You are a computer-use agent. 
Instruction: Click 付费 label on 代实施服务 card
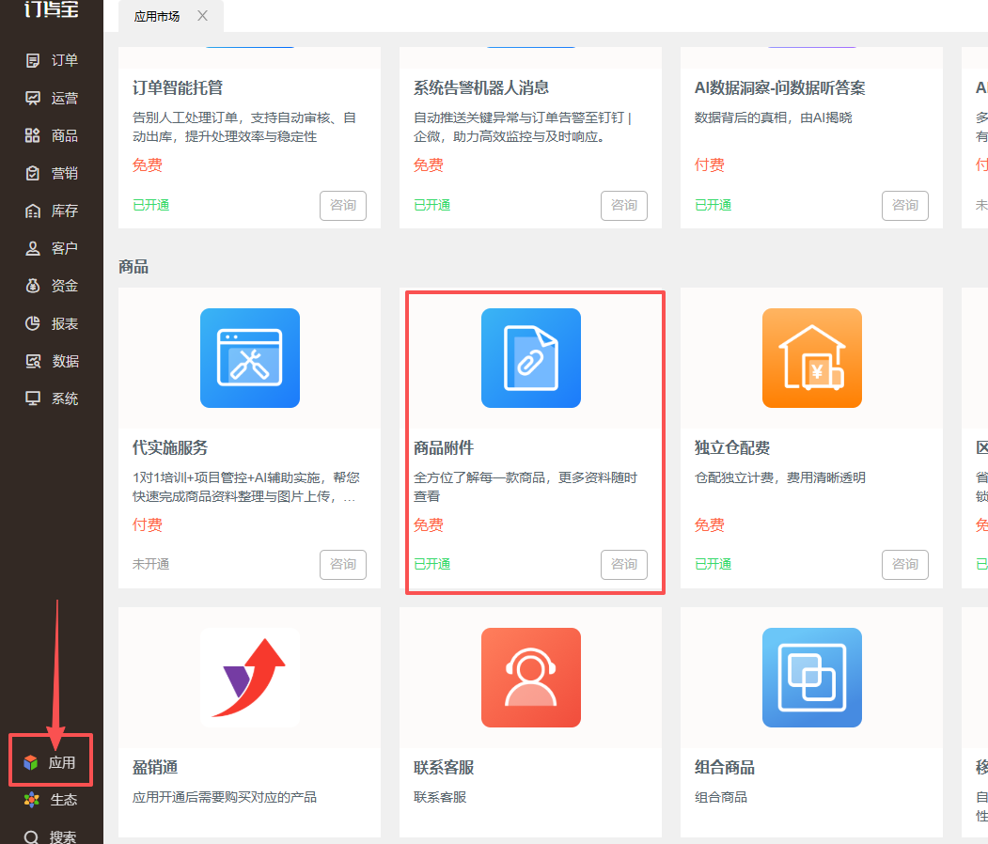coord(148,524)
